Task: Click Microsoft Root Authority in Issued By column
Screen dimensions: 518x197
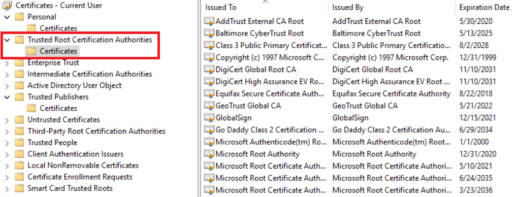Action: [x=374, y=154]
